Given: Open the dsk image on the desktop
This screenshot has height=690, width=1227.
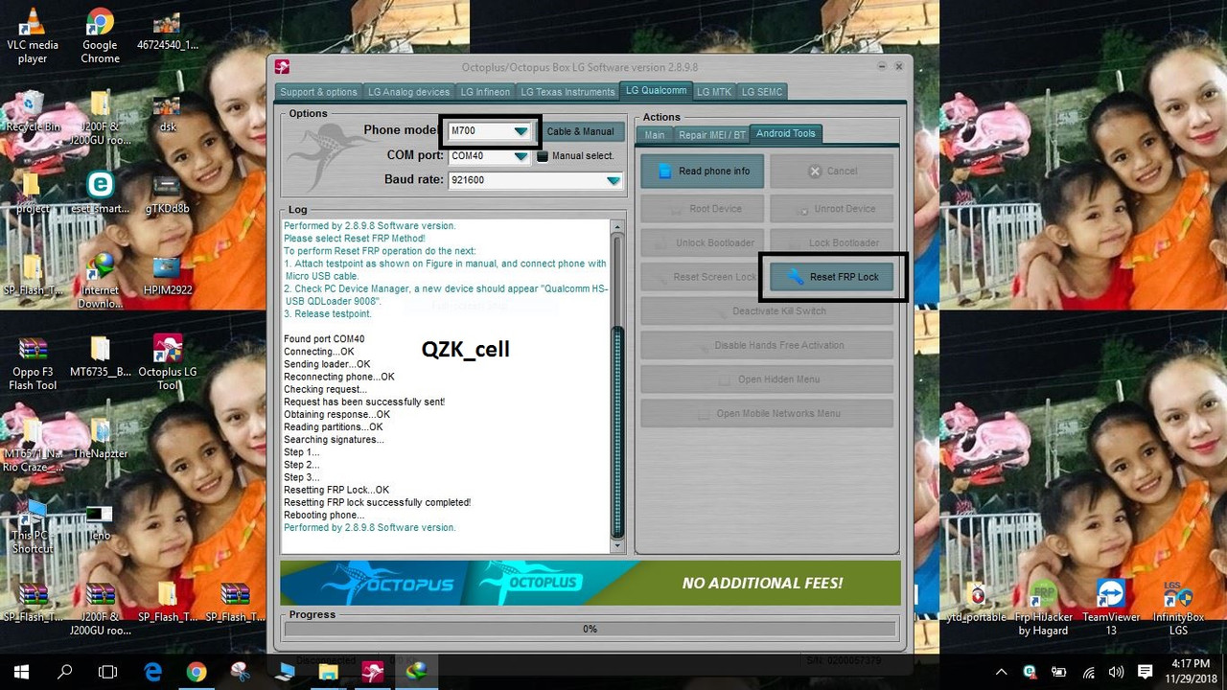Looking at the screenshot, I should coord(167,111).
